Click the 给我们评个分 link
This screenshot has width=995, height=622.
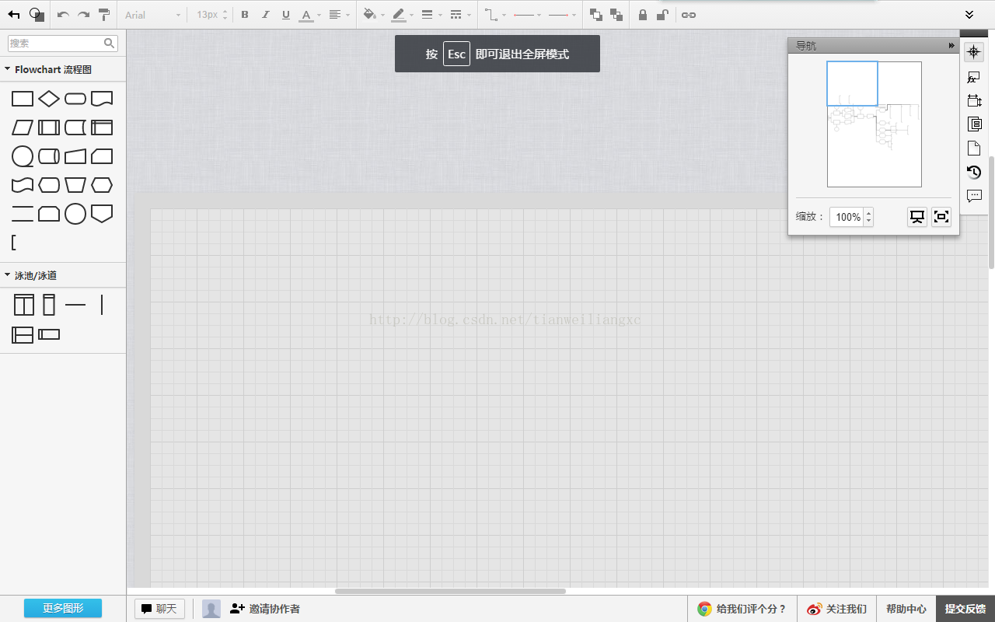pos(742,609)
